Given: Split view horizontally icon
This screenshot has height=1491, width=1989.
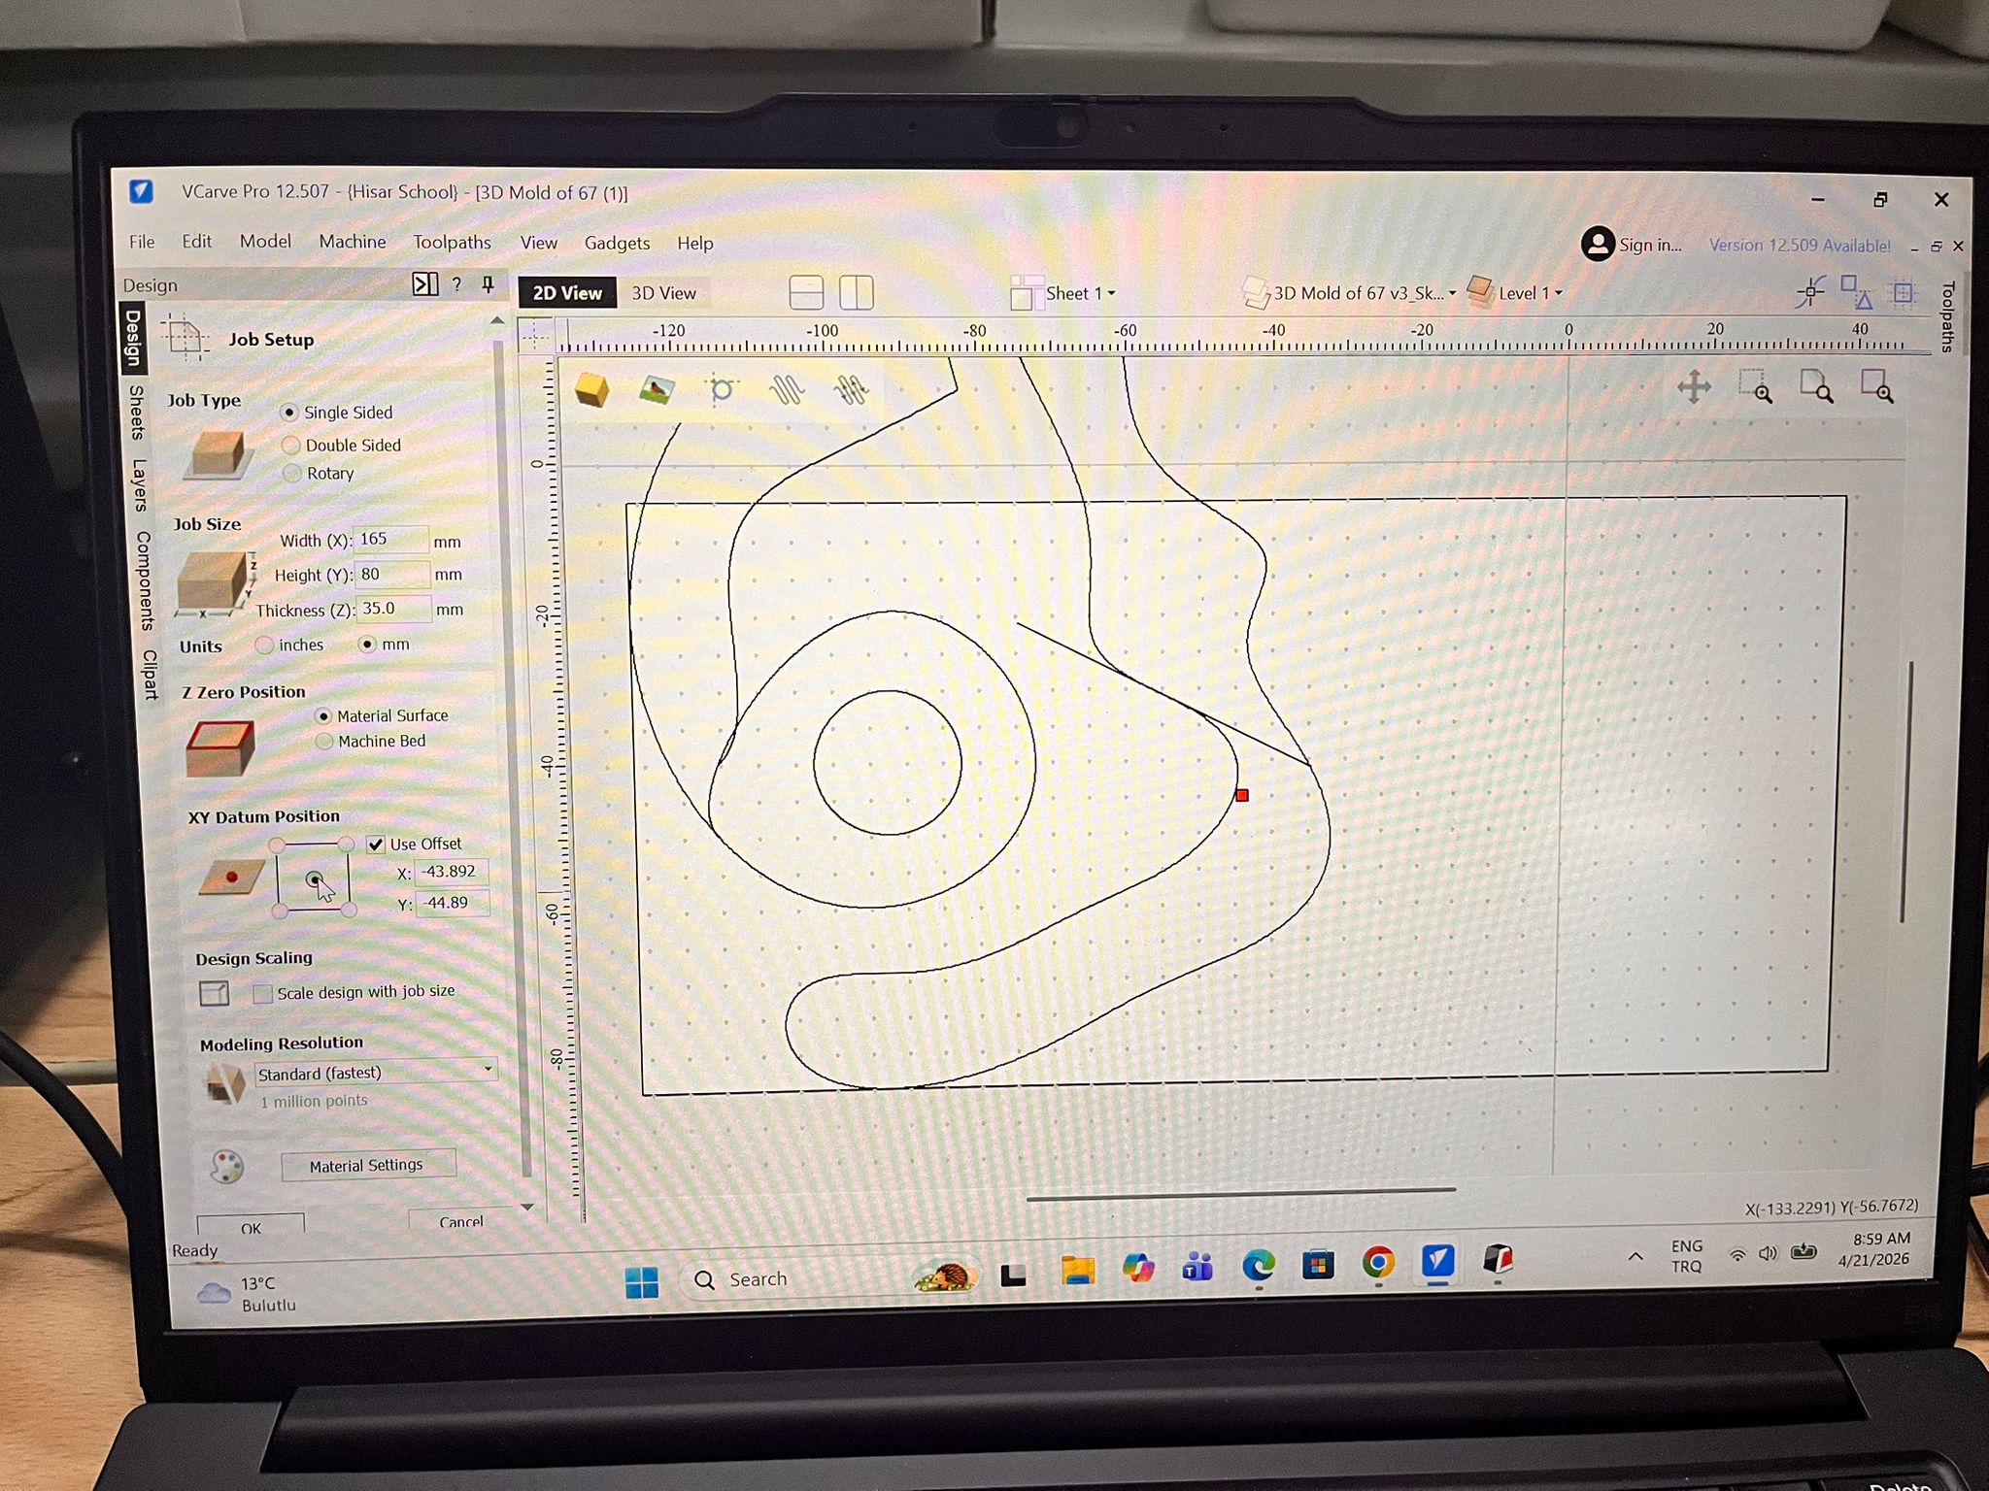Looking at the screenshot, I should (806, 292).
